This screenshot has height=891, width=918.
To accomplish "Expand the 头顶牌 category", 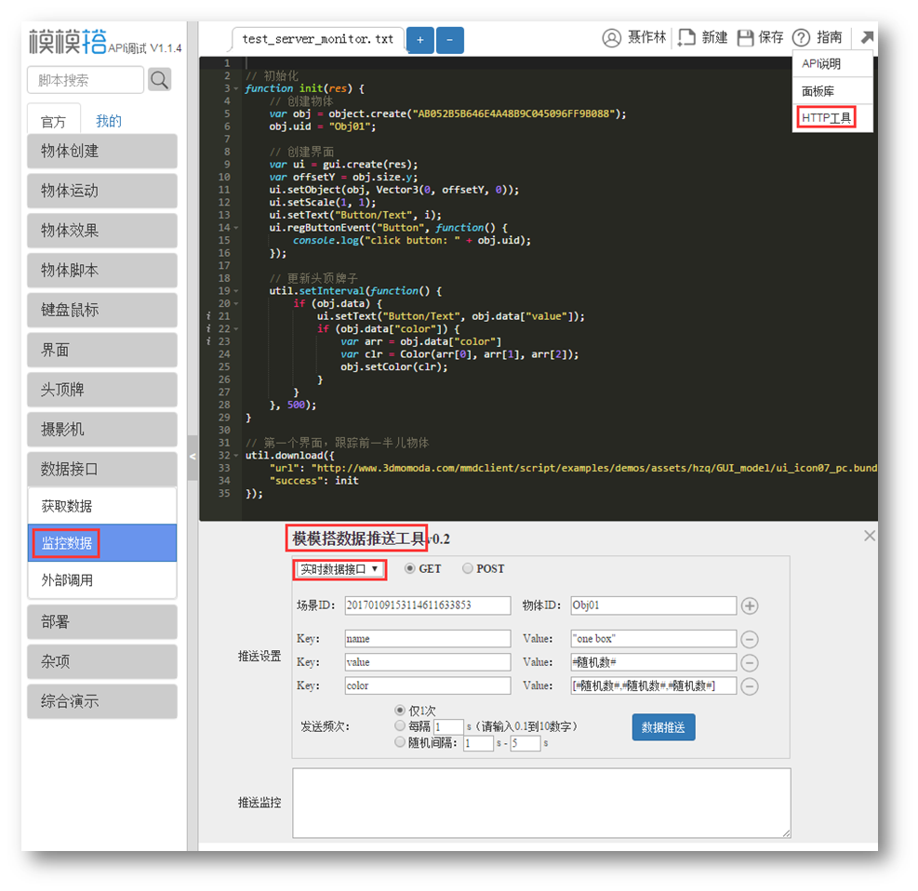I will point(102,390).
